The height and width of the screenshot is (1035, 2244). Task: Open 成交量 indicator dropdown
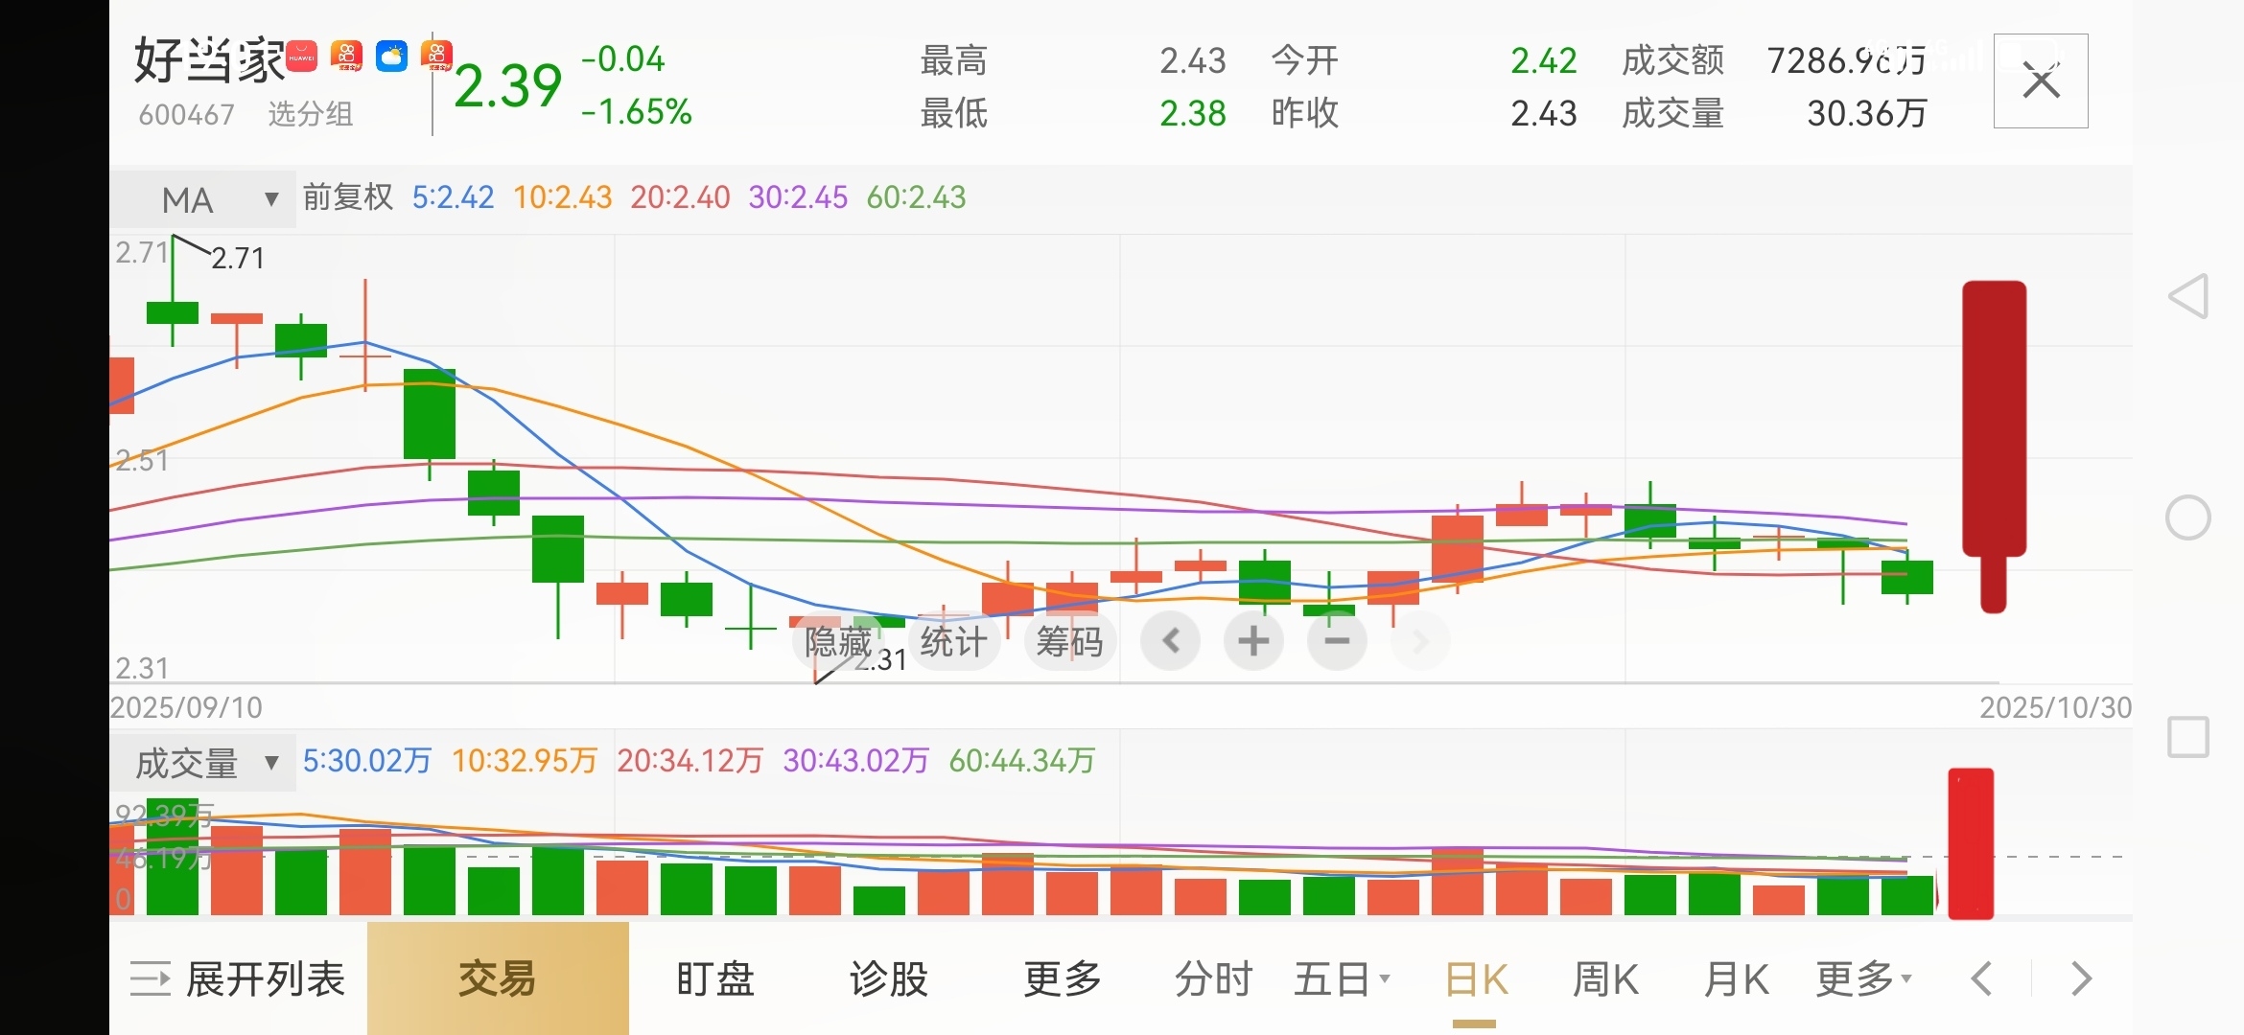click(204, 763)
